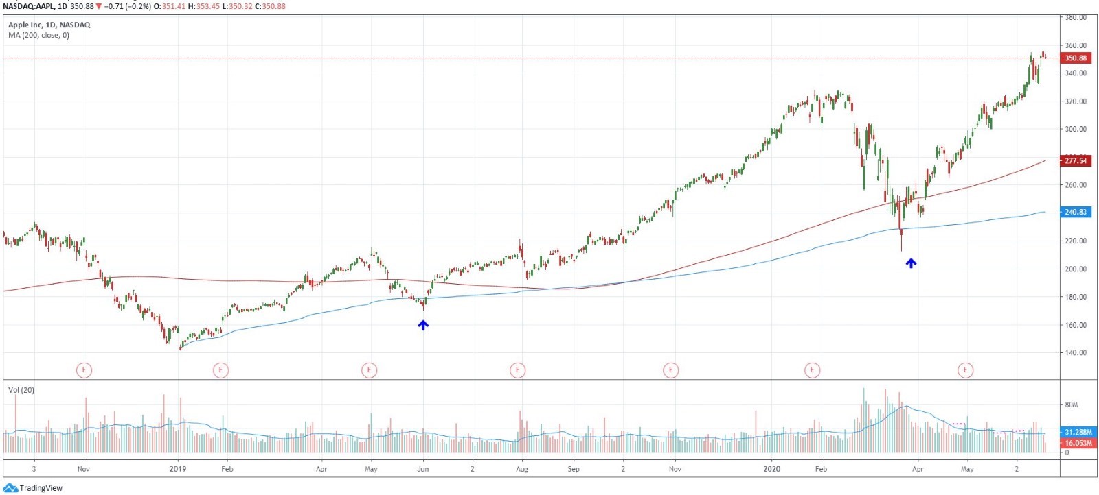Viewport: 1099px width, 495px height.
Task: Click the 300.00 price axis label
Action: coord(1076,129)
